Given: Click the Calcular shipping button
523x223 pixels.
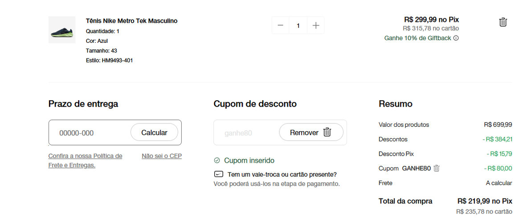Looking at the screenshot, I should (x=154, y=132).
